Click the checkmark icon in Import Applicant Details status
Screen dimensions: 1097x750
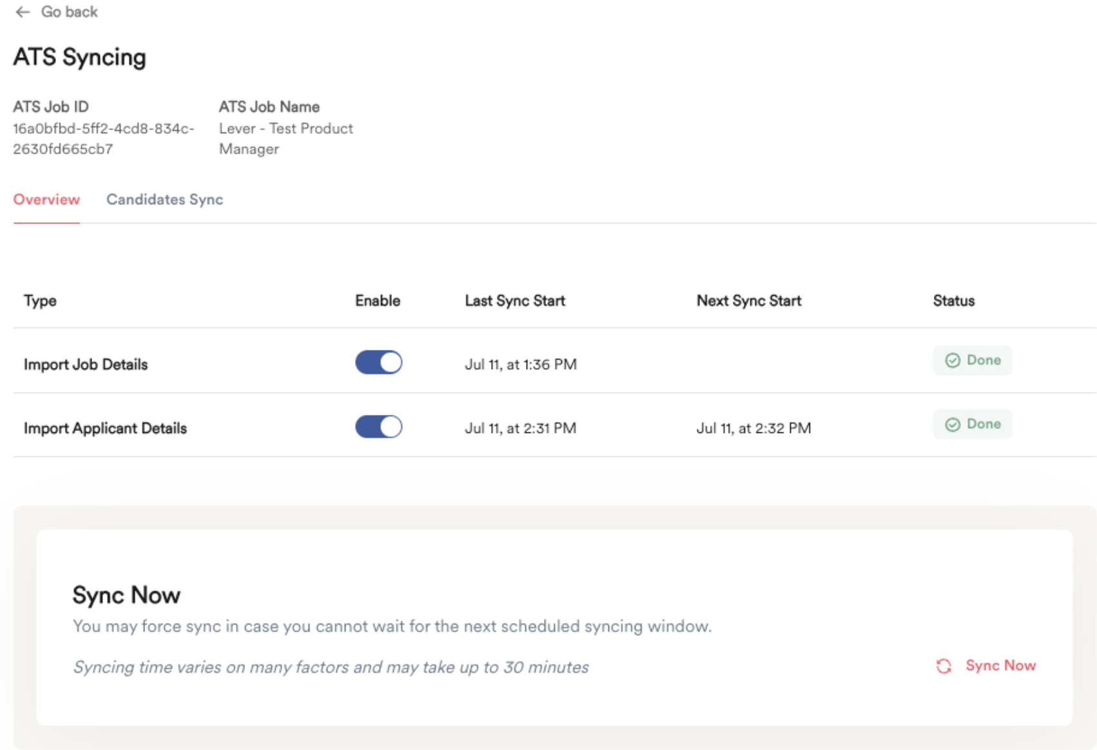[x=952, y=424]
